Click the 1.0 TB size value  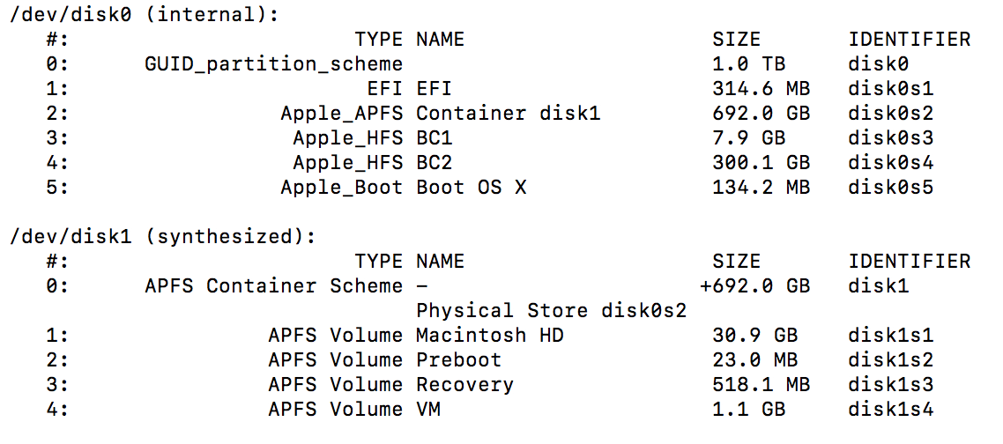749,64
